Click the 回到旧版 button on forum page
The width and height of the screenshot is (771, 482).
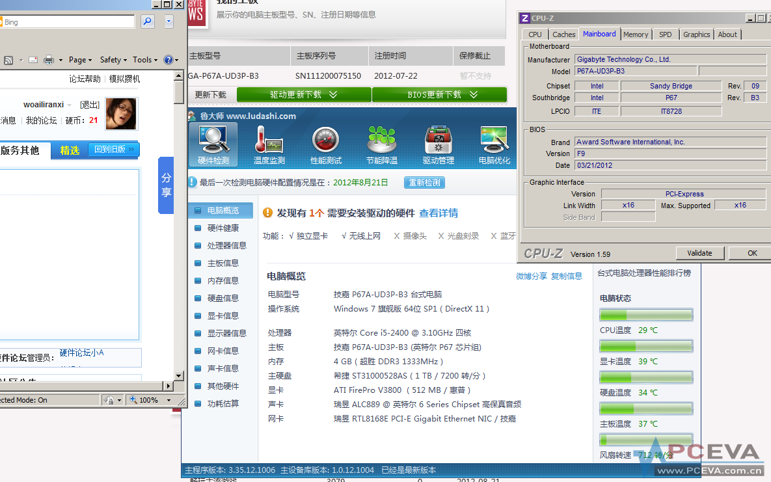[x=114, y=149]
